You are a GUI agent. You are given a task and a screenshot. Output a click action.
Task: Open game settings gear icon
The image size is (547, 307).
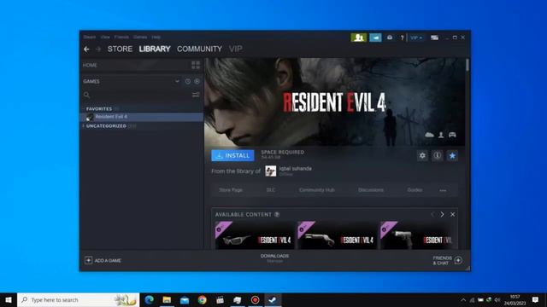pos(422,155)
